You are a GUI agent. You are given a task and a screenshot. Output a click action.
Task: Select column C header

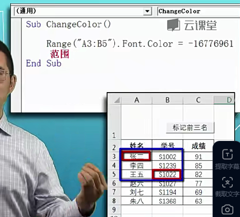198,100
